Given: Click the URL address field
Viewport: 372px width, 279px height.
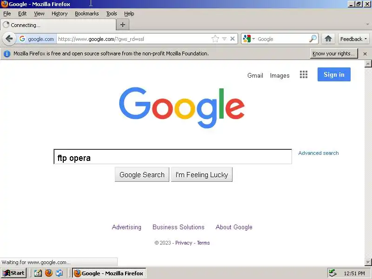Looking at the screenshot, I should point(134,39).
